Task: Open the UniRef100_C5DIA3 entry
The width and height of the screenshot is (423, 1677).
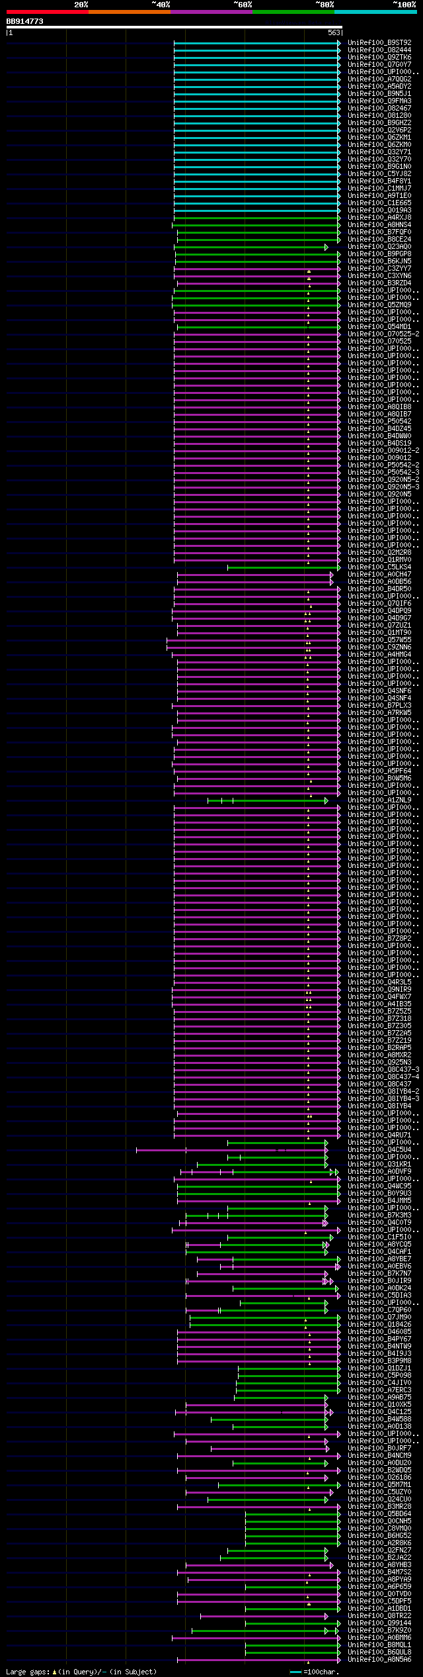Action: point(379,1295)
